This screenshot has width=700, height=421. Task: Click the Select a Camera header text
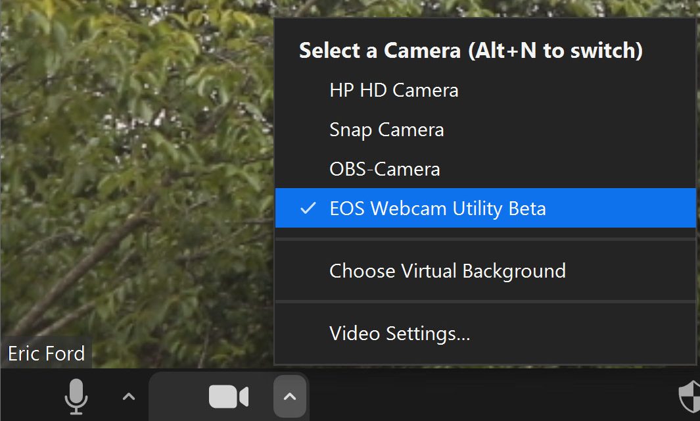point(470,51)
